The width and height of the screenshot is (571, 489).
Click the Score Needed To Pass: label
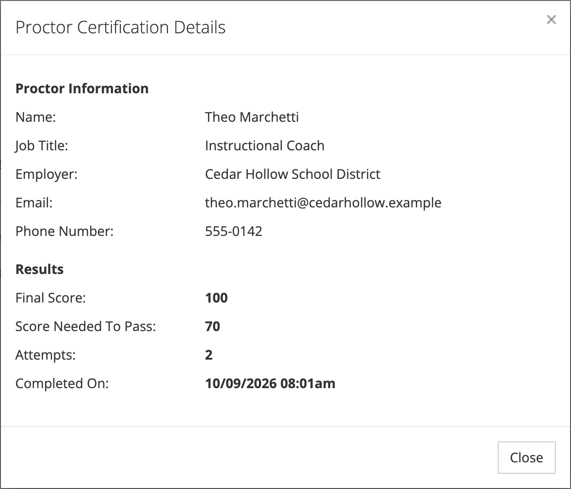[x=86, y=326]
